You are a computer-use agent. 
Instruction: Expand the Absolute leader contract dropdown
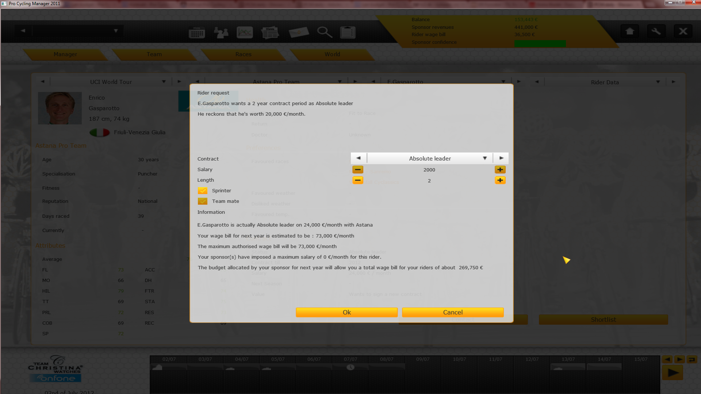(x=484, y=158)
